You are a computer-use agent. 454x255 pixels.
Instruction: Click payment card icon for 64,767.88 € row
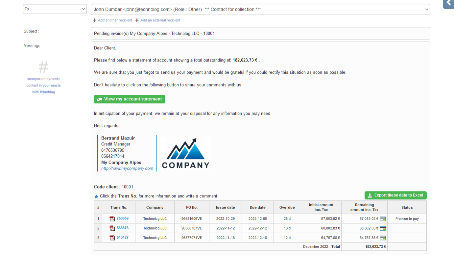(383, 238)
